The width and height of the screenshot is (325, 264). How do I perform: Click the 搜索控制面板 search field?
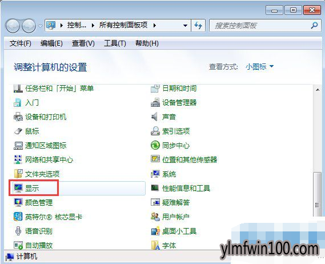pyautogui.click(x=262, y=26)
